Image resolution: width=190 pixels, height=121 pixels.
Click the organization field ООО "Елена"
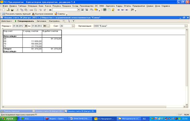coord(139,26)
